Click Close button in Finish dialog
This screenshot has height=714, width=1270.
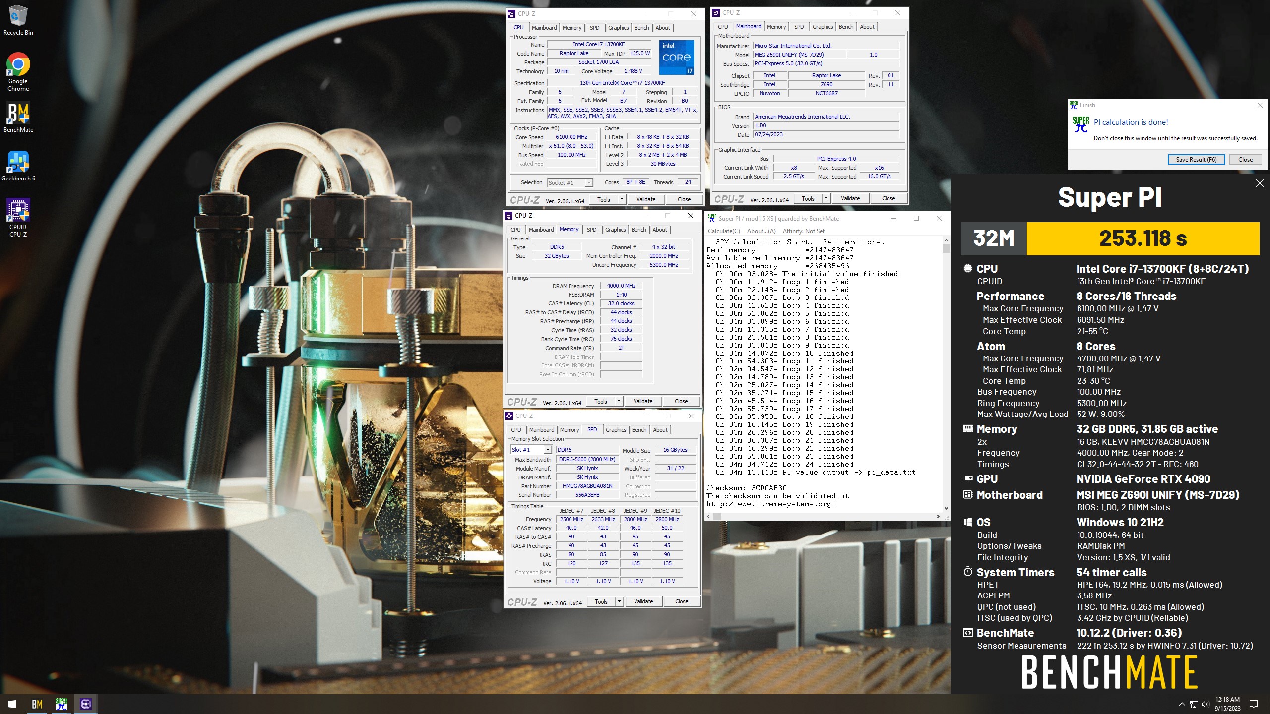pyautogui.click(x=1245, y=160)
